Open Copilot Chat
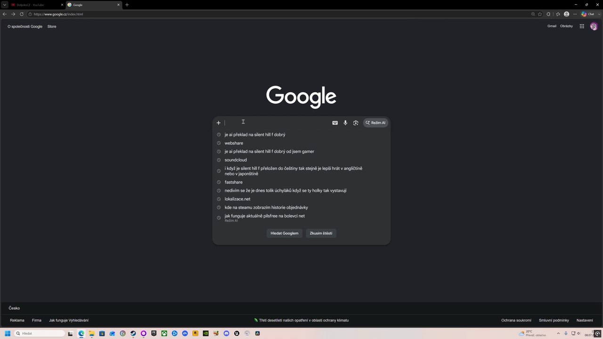Image resolution: width=603 pixels, height=339 pixels. (x=588, y=14)
